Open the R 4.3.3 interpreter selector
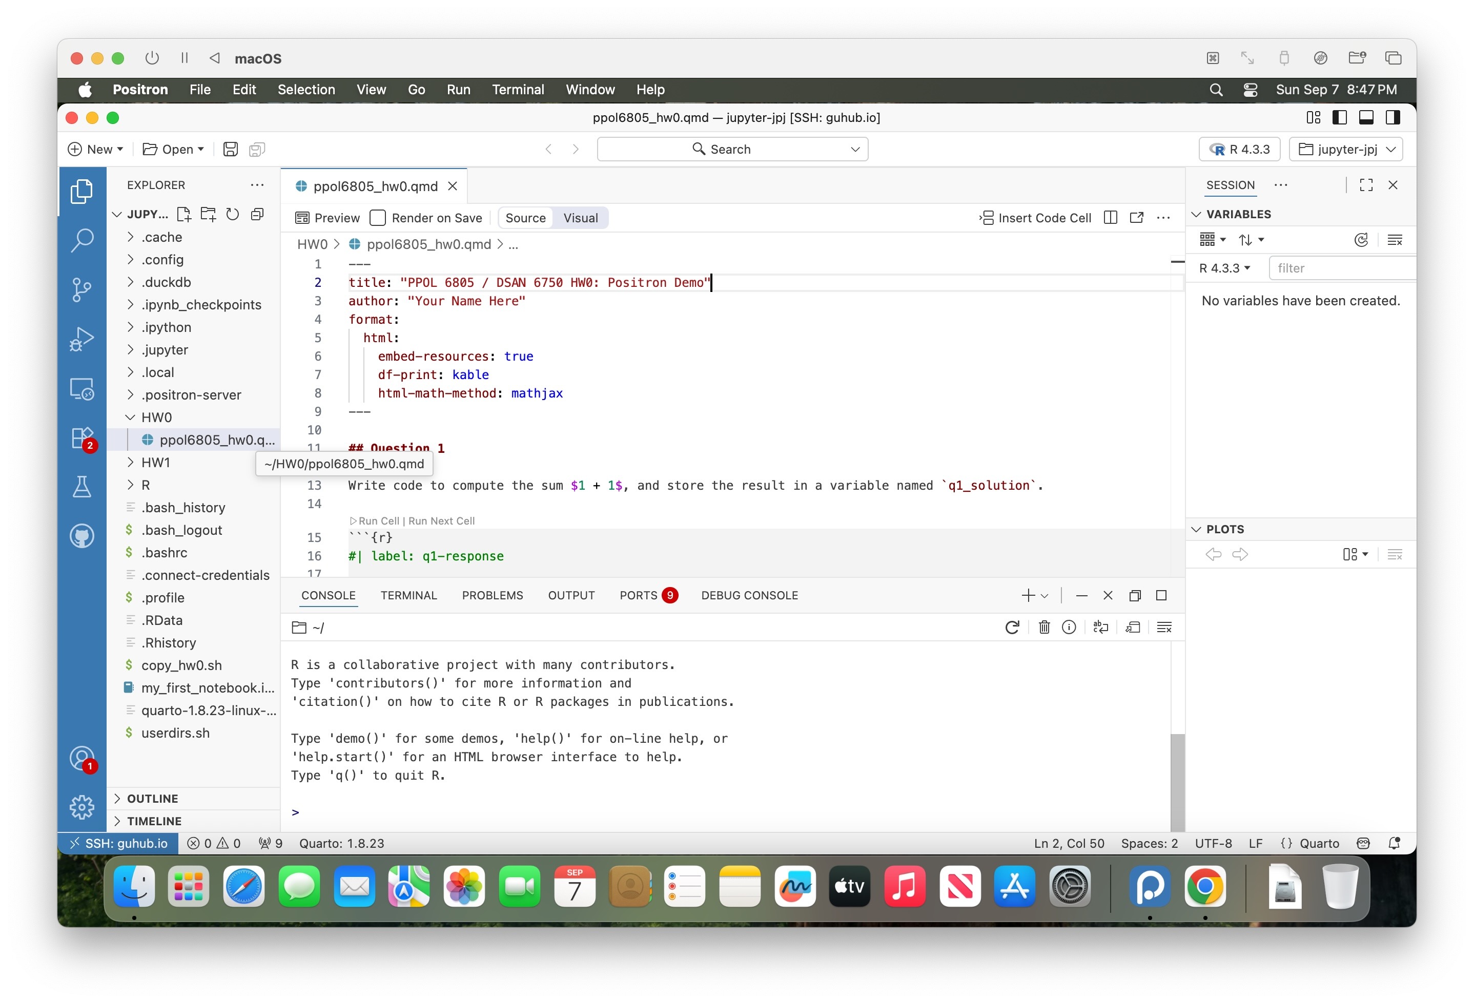 [x=1239, y=149]
